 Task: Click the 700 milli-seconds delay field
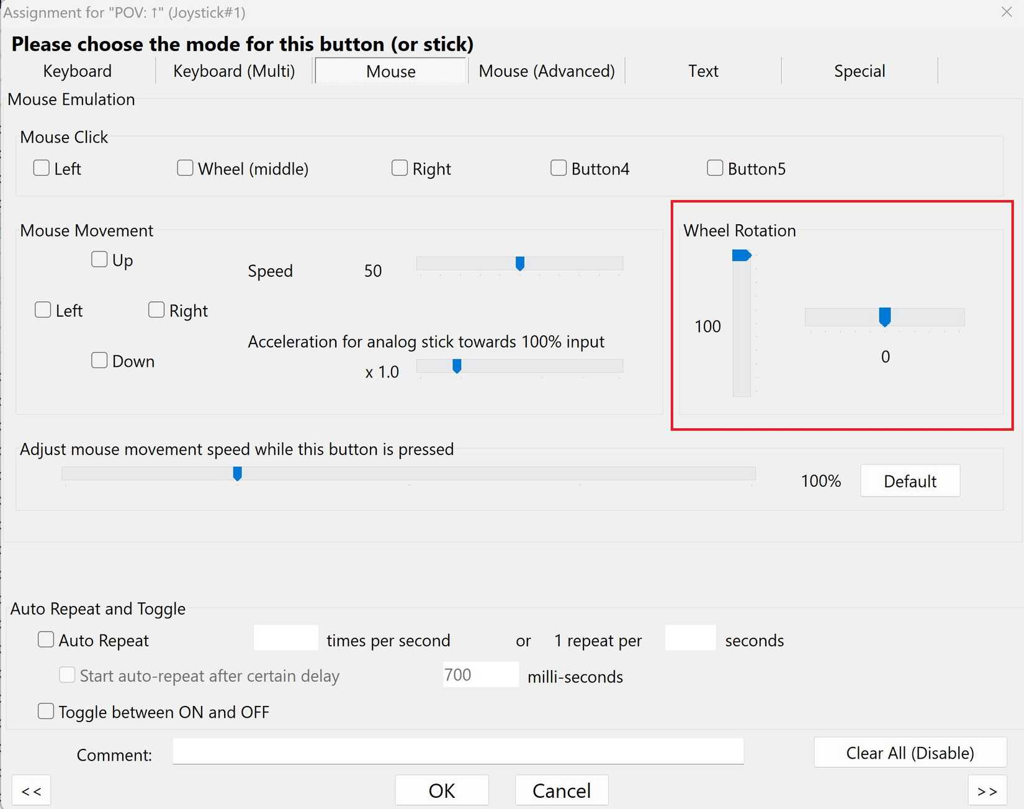[x=481, y=675]
